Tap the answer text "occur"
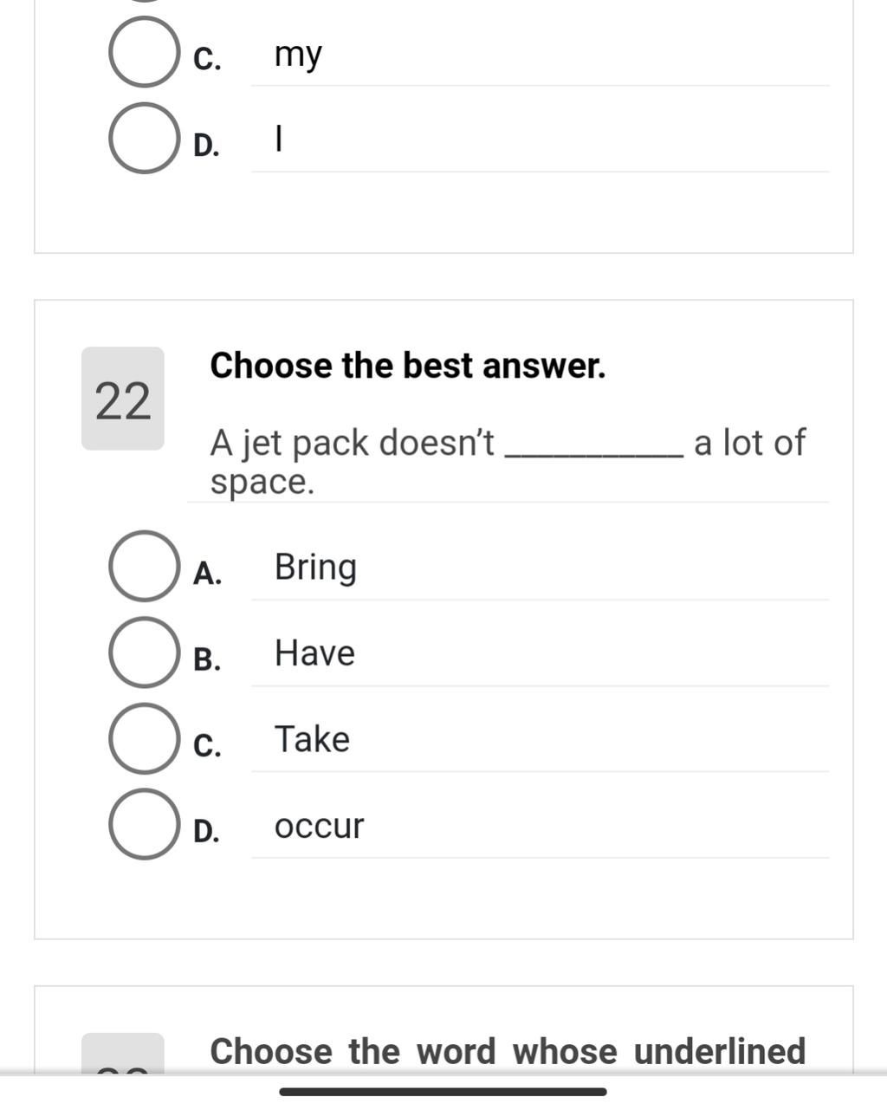Screen dimensions: 887x1110 (x=319, y=826)
